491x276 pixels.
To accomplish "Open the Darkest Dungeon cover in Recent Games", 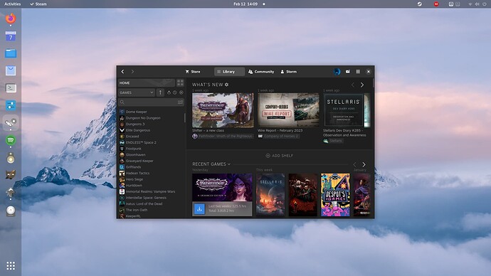I will (303, 195).
